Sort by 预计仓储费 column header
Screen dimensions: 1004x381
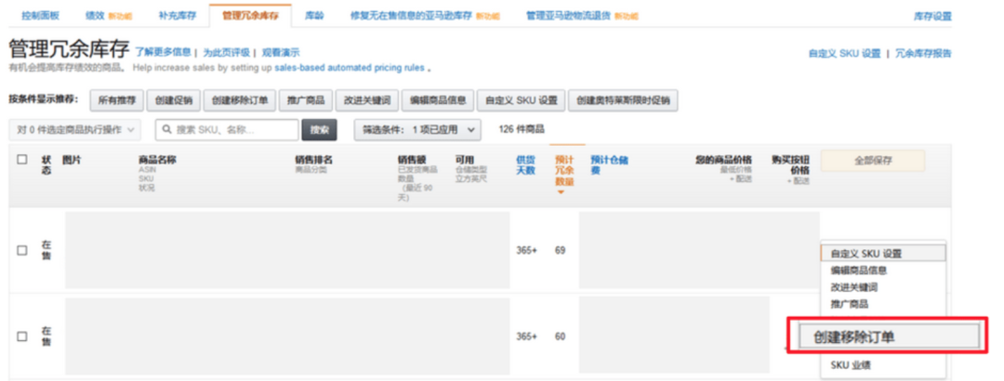coord(609,165)
